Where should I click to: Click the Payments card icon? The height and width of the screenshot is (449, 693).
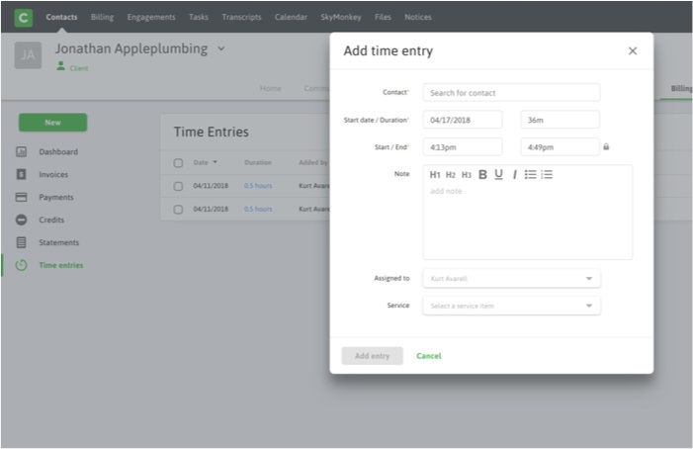21,197
